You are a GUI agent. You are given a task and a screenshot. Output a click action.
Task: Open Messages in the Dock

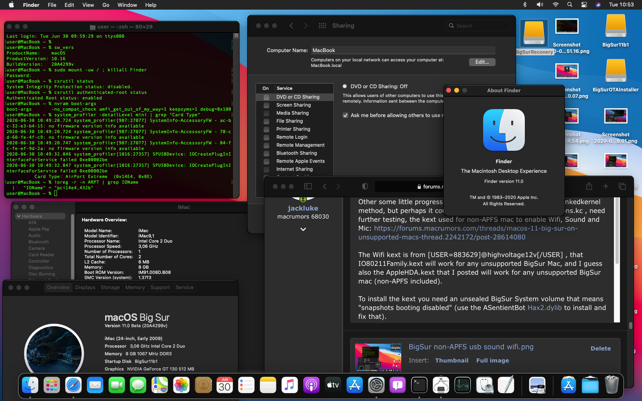[x=138, y=386]
